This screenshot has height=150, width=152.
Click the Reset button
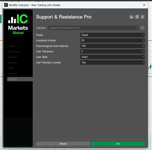[63, 144]
